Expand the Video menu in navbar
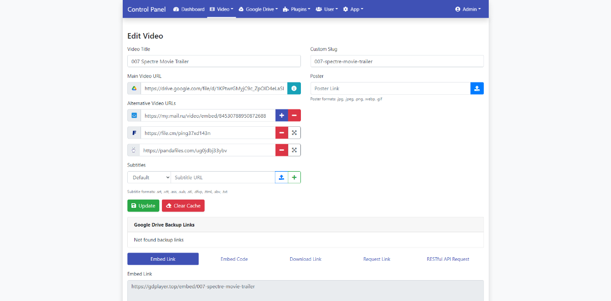The height and width of the screenshot is (301, 611). click(x=221, y=9)
